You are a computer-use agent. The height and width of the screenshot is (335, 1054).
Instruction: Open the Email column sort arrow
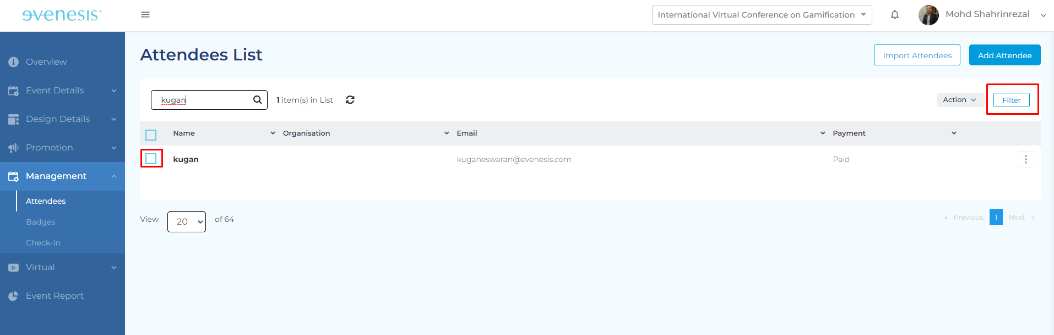[x=823, y=133]
